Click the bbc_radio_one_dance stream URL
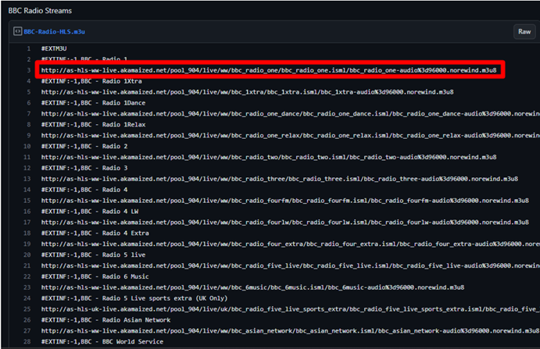 coord(291,113)
